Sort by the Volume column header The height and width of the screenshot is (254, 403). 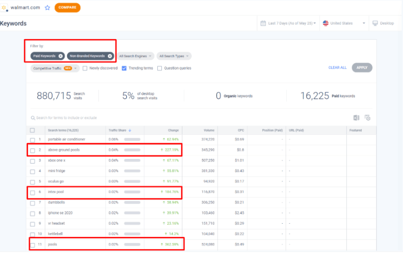point(209,131)
